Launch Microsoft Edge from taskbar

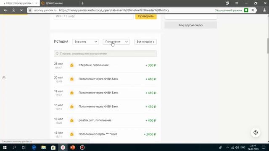tap(34, 147)
